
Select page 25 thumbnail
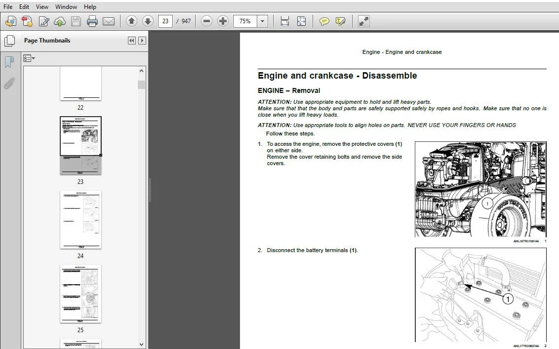click(x=80, y=294)
